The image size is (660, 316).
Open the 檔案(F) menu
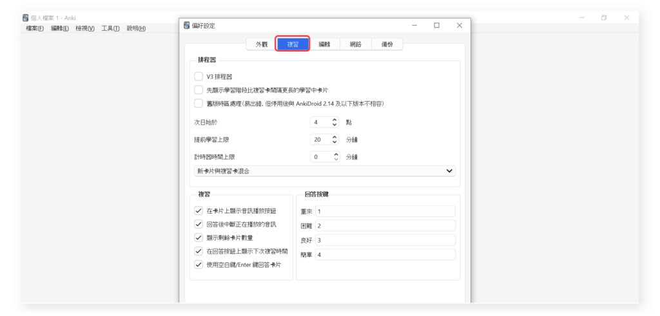pyautogui.click(x=35, y=28)
